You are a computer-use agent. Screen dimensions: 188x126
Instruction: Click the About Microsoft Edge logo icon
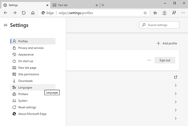click(14, 114)
